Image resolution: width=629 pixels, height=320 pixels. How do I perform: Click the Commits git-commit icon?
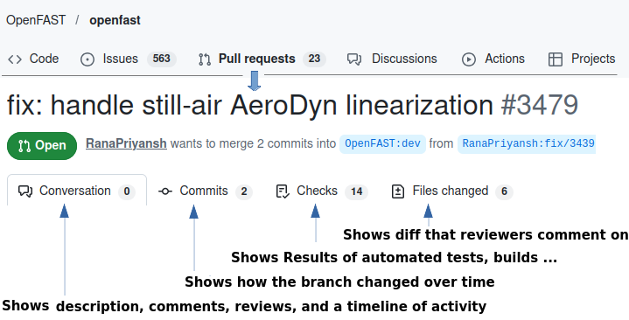tap(164, 191)
